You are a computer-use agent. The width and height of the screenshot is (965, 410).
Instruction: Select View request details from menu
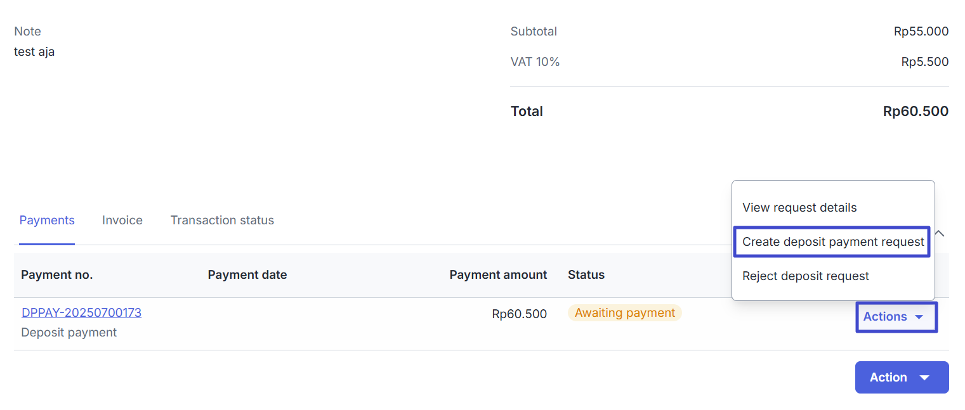coord(799,208)
